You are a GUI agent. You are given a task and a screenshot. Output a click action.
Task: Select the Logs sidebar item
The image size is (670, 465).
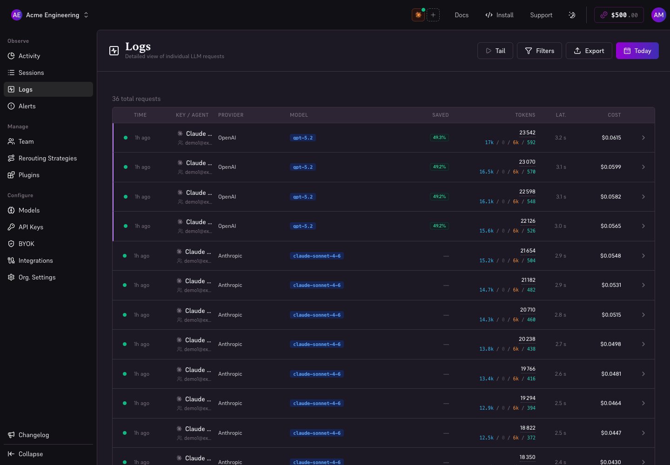pos(48,89)
